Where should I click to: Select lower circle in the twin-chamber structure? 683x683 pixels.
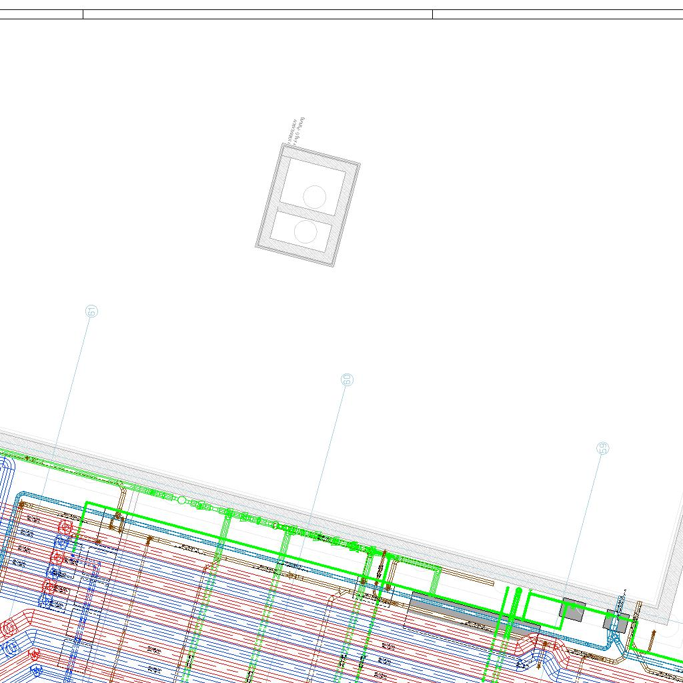[305, 231]
